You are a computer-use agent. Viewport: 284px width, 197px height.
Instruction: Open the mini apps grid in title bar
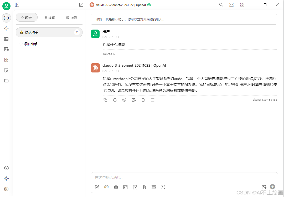242,5
